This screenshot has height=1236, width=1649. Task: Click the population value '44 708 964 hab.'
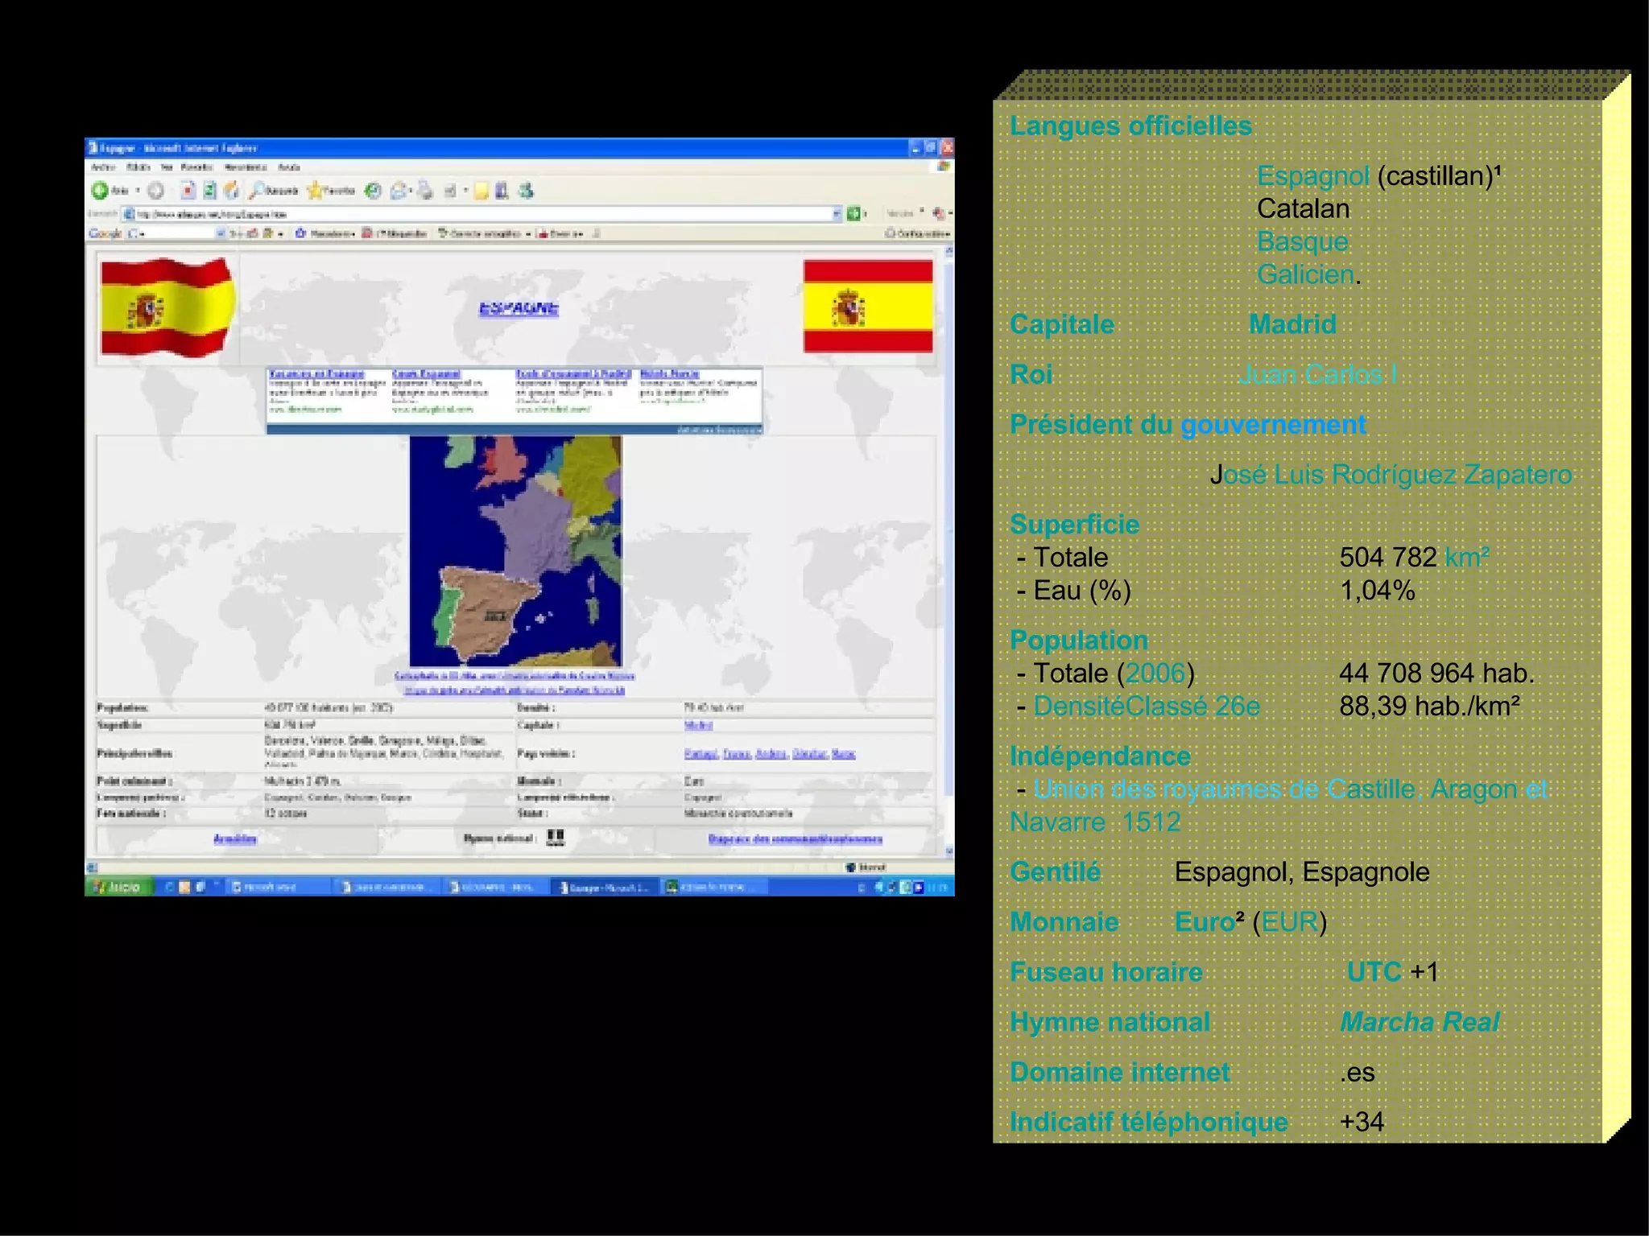[x=1437, y=673]
